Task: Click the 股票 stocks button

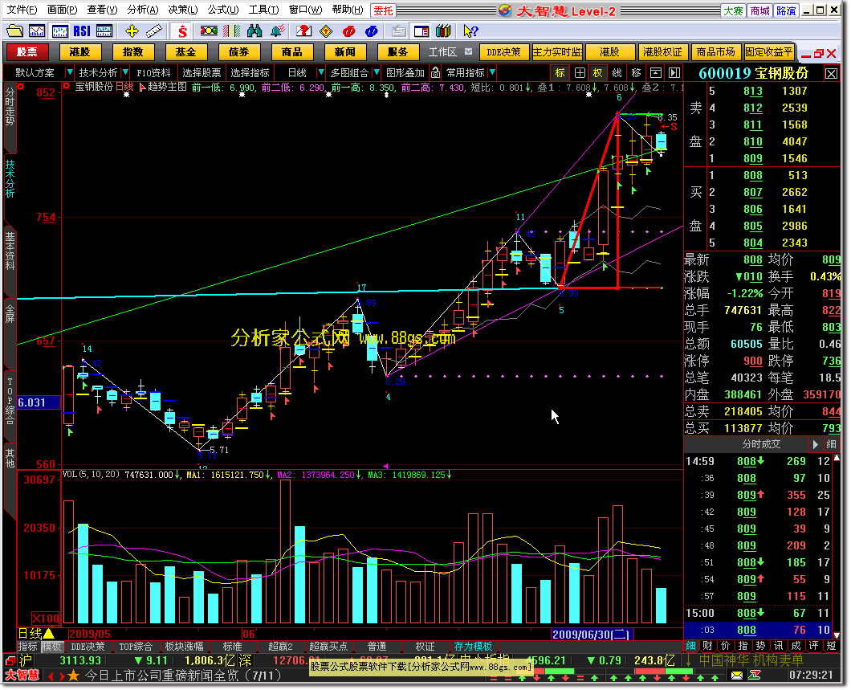Action: (x=27, y=52)
